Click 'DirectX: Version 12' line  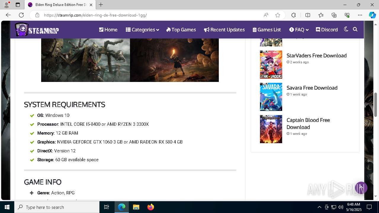[x=56, y=151]
